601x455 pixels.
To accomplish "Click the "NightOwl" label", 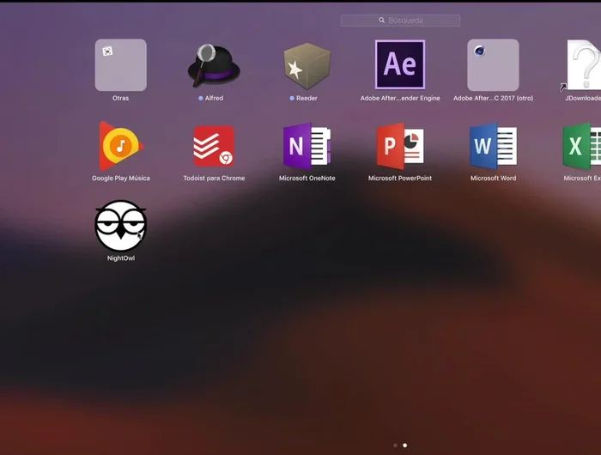I will coord(121,258).
